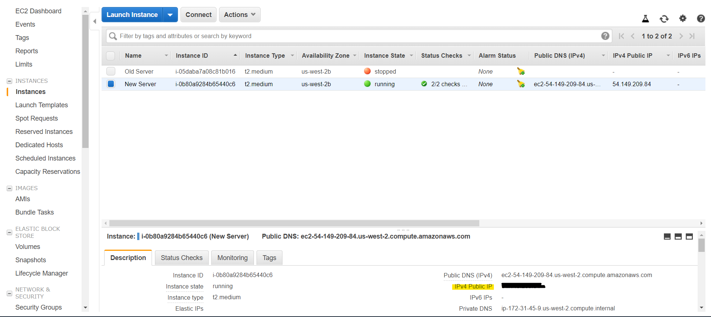Click the refresh instances icon
Screen dimensions: 711x317
pos(664,18)
